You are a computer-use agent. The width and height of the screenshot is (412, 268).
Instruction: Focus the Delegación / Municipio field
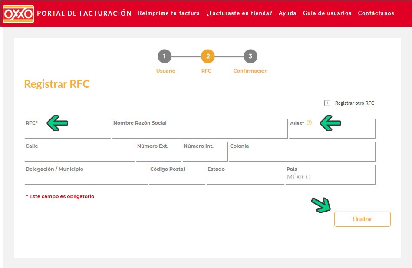pos(86,175)
